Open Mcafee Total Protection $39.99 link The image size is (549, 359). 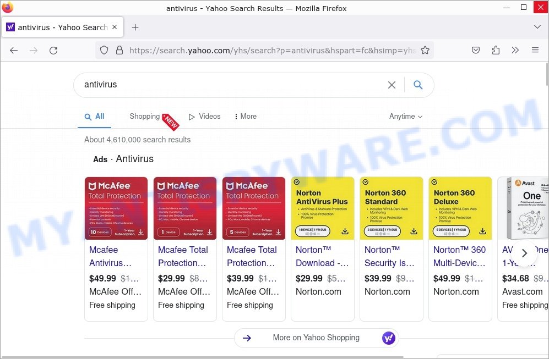252,256
